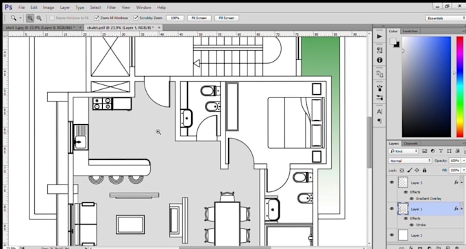The width and height of the screenshot is (466, 249).
Task: Toggle Gradient Overlay effect visibility
Action: click(412, 198)
